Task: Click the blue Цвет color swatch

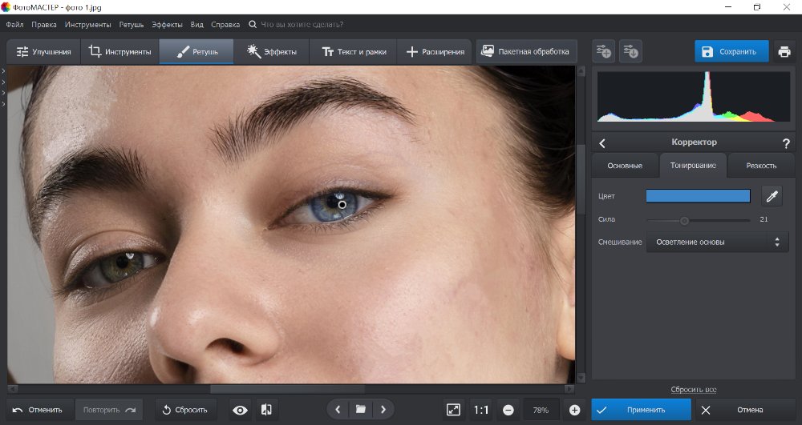Action: point(698,196)
